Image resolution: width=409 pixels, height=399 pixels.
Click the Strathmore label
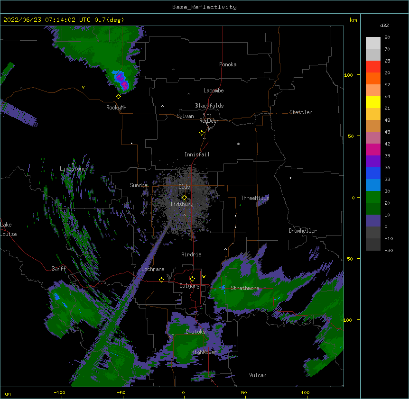click(x=245, y=288)
